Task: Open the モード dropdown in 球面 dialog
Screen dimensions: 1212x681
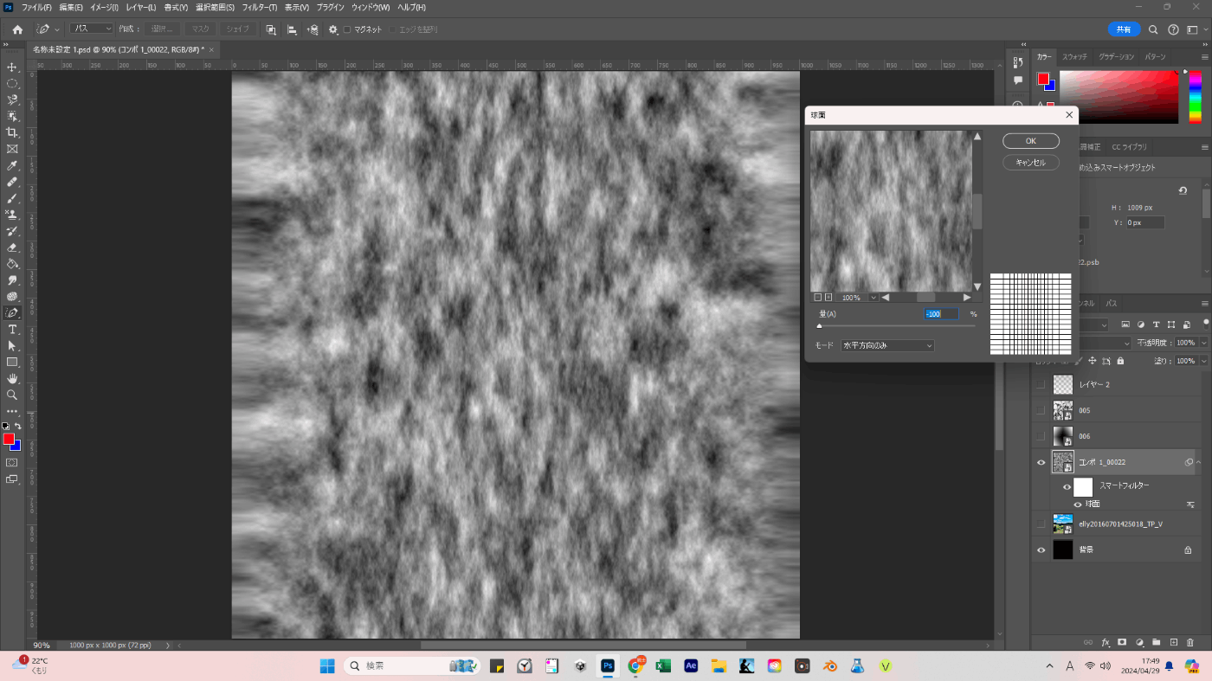Action: click(x=887, y=345)
